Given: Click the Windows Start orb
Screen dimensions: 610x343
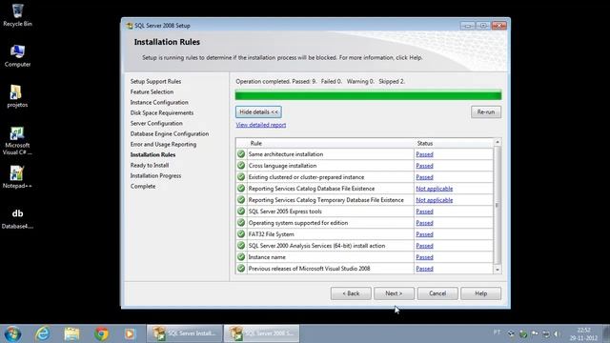Looking at the screenshot, I should tap(12, 333).
